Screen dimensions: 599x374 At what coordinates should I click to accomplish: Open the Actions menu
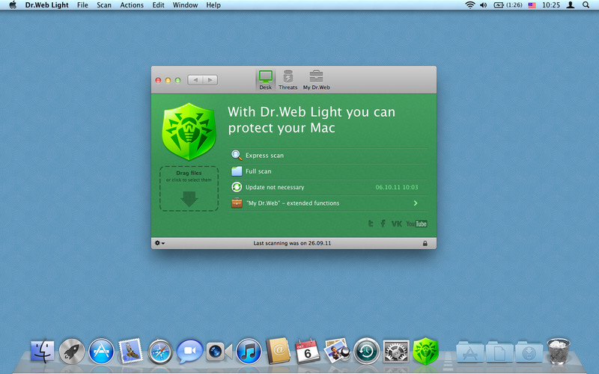click(132, 5)
